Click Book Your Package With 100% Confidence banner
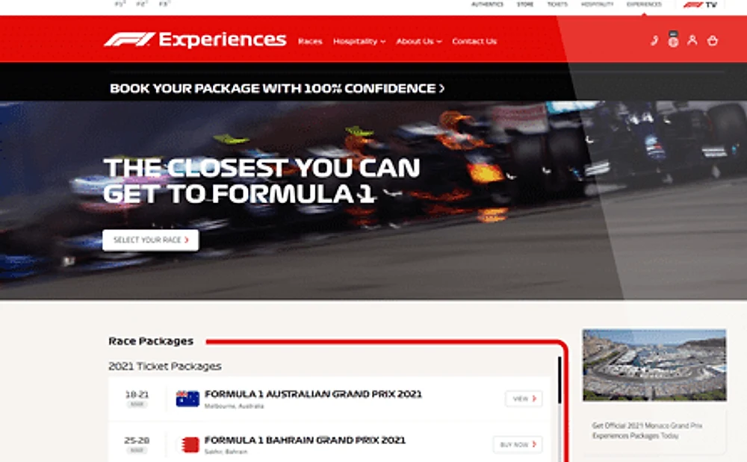The image size is (747, 462). point(277,89)
